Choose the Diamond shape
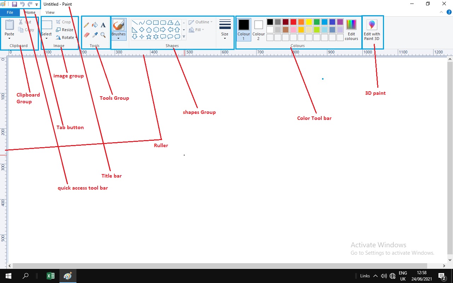Screen dimensions: 453x283 pyautogui.click(x=142, y=30)
